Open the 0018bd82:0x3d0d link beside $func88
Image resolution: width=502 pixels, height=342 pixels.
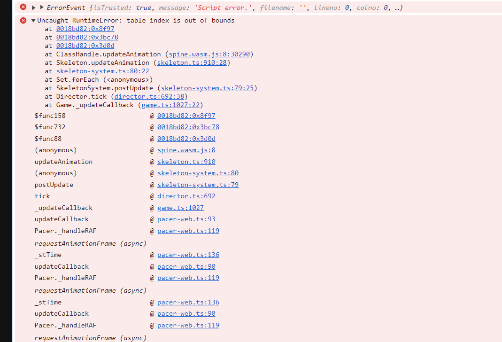pos(186,139)
